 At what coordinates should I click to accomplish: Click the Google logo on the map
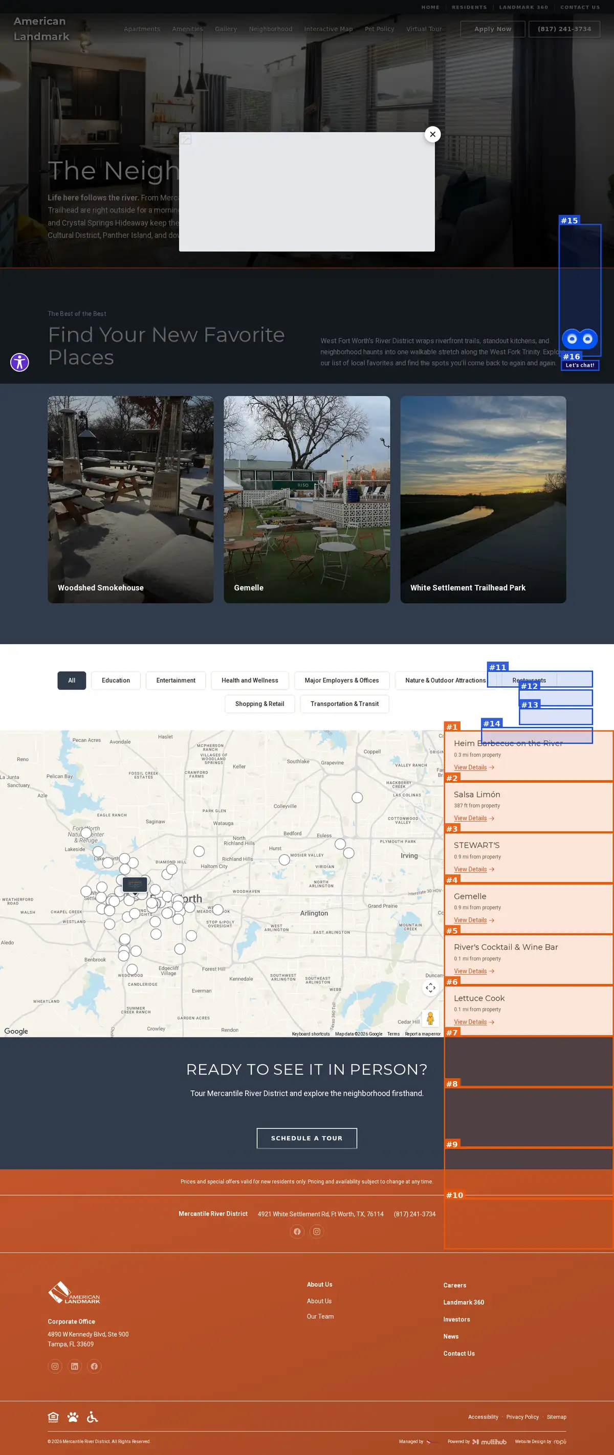[x=16, y=1031]
